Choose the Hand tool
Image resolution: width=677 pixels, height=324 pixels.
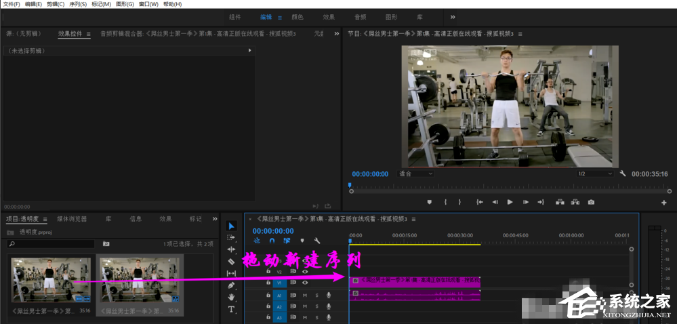tap(231, 297)
